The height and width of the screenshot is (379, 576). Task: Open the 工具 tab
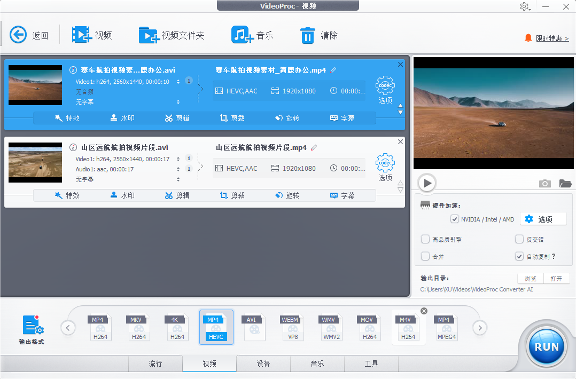371,364
